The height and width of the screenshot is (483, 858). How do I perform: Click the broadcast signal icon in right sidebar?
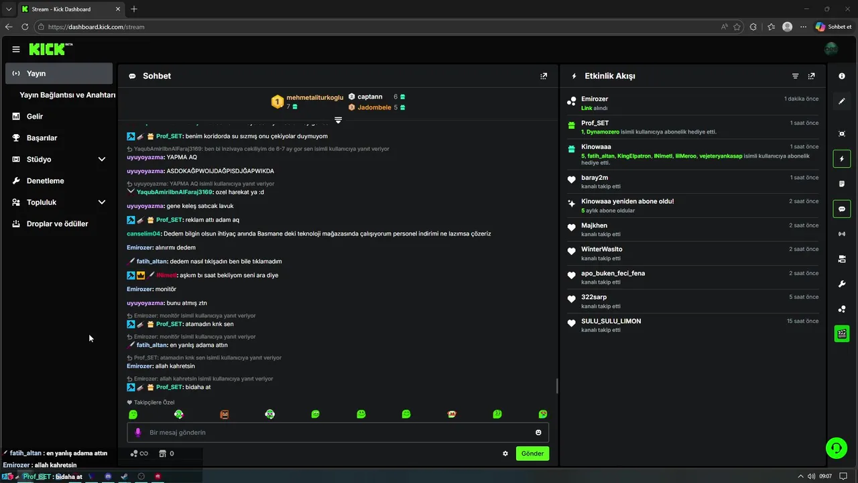(842, 234)
